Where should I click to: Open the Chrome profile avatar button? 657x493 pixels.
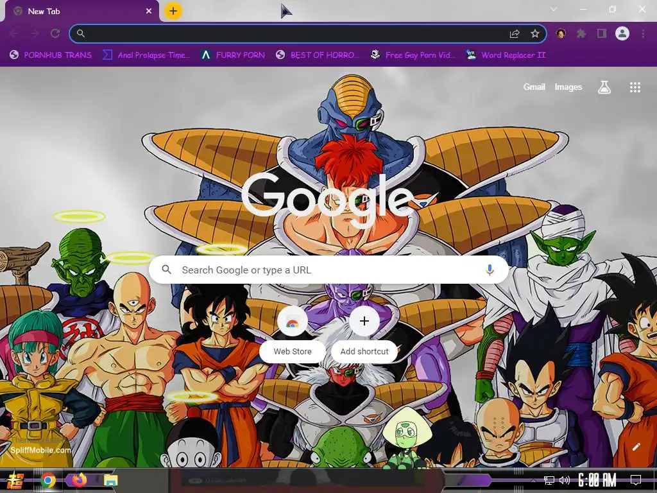(x=622, y=33)
